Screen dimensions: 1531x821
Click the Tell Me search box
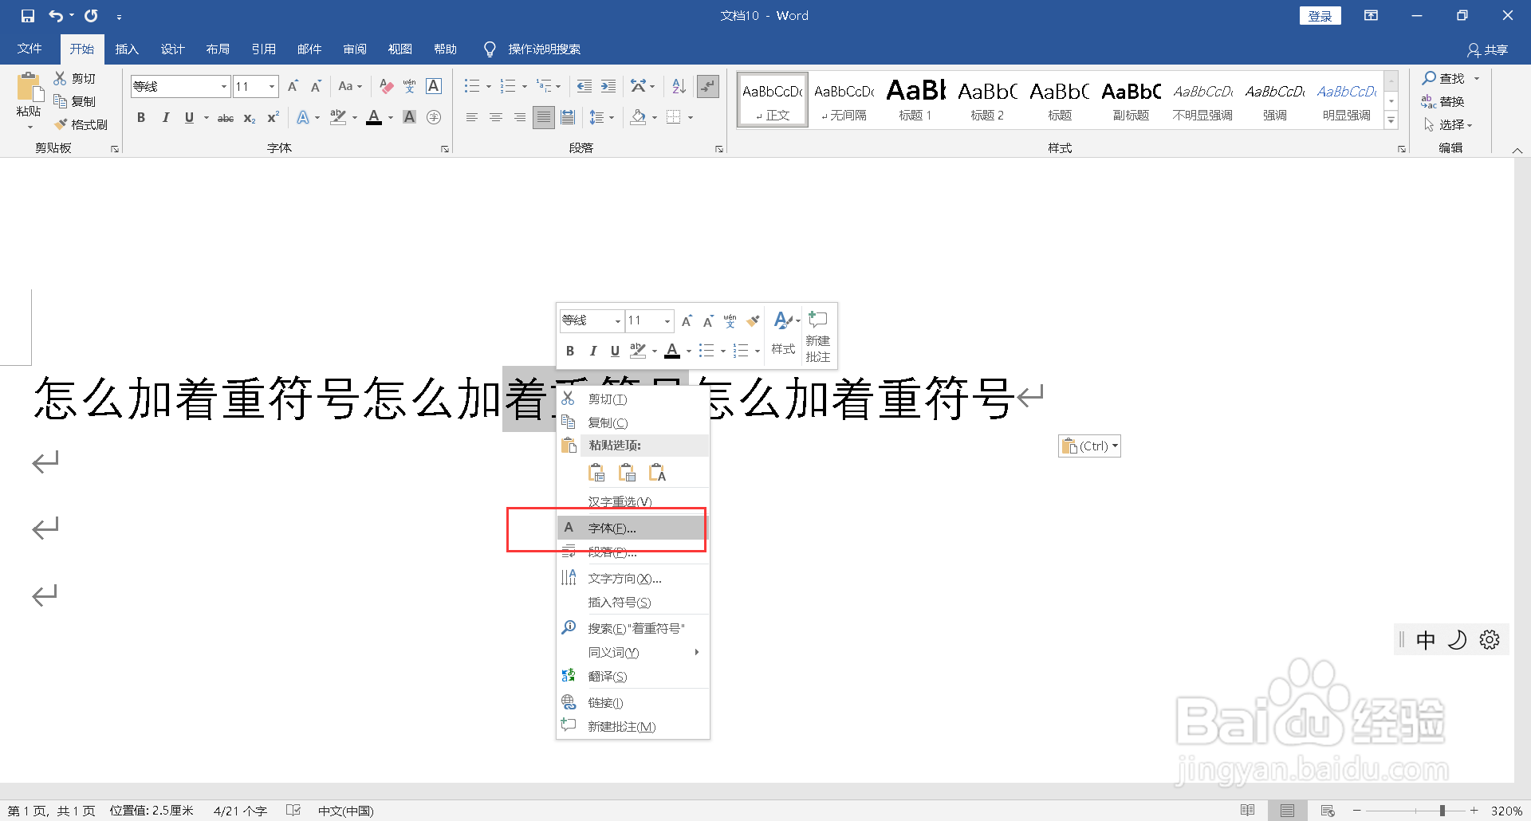pyautogui.click(x=544, y=49)
